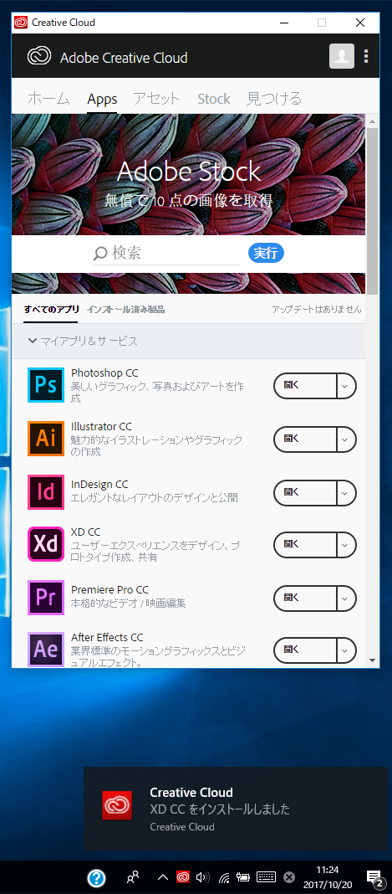Expand the XD CC options dropdown arrow
The width and height of the screenshot is (392, 894).
[345, 546]
